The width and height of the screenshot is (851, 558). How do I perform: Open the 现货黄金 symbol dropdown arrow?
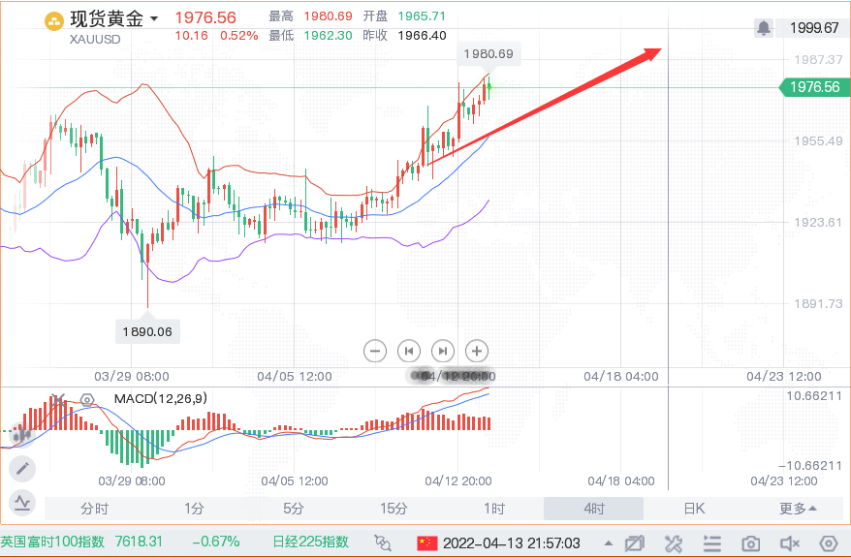tap(154, 18)
